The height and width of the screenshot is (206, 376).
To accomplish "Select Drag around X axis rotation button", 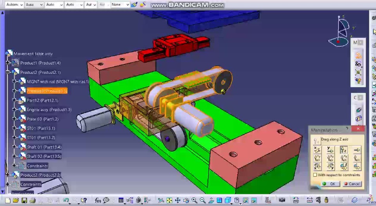I will click(x=317, y=166).
